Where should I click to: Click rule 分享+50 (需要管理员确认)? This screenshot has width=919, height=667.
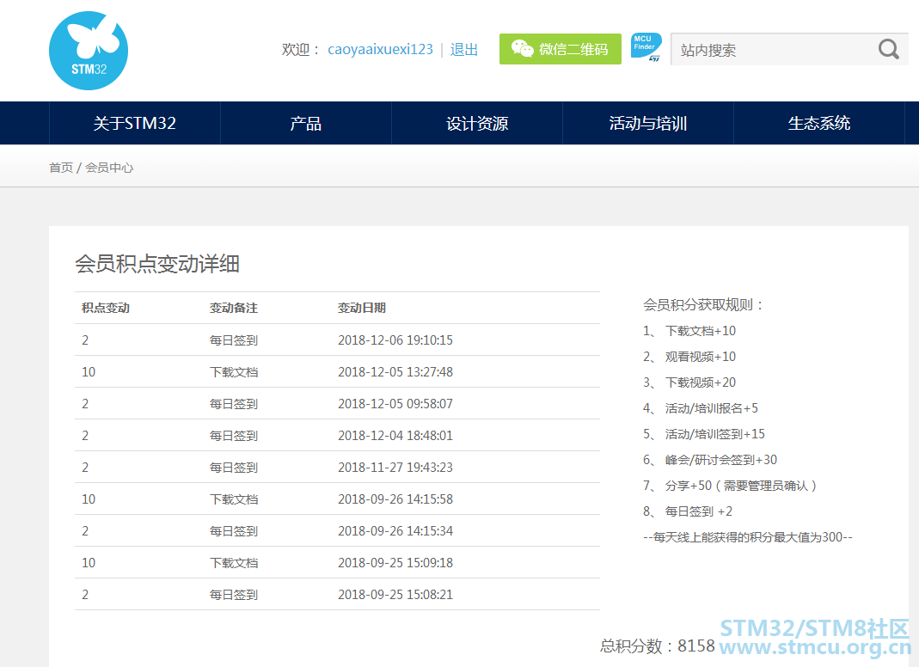coord(741,486)
